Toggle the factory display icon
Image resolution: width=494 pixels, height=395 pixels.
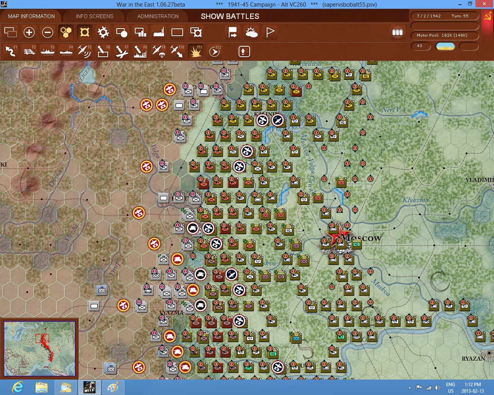click(x=159, y=32)
